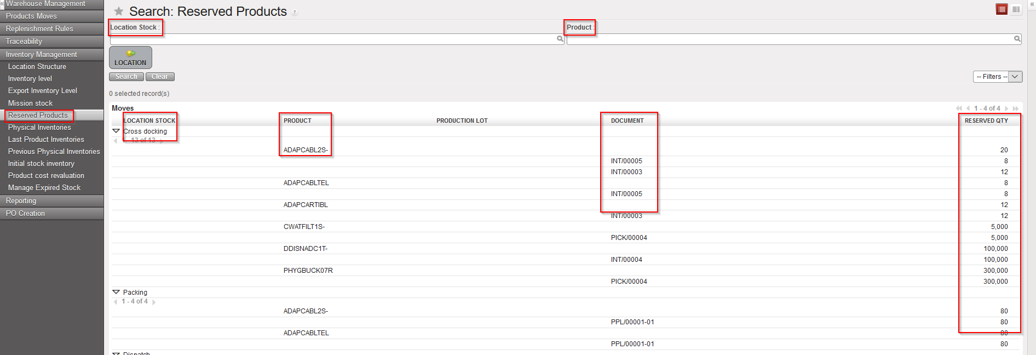The image size is (1036, 355).
Task: Click the first PPL/00001-01 document under ADAPCABL2S-
Action: click(x=632, y=322)
